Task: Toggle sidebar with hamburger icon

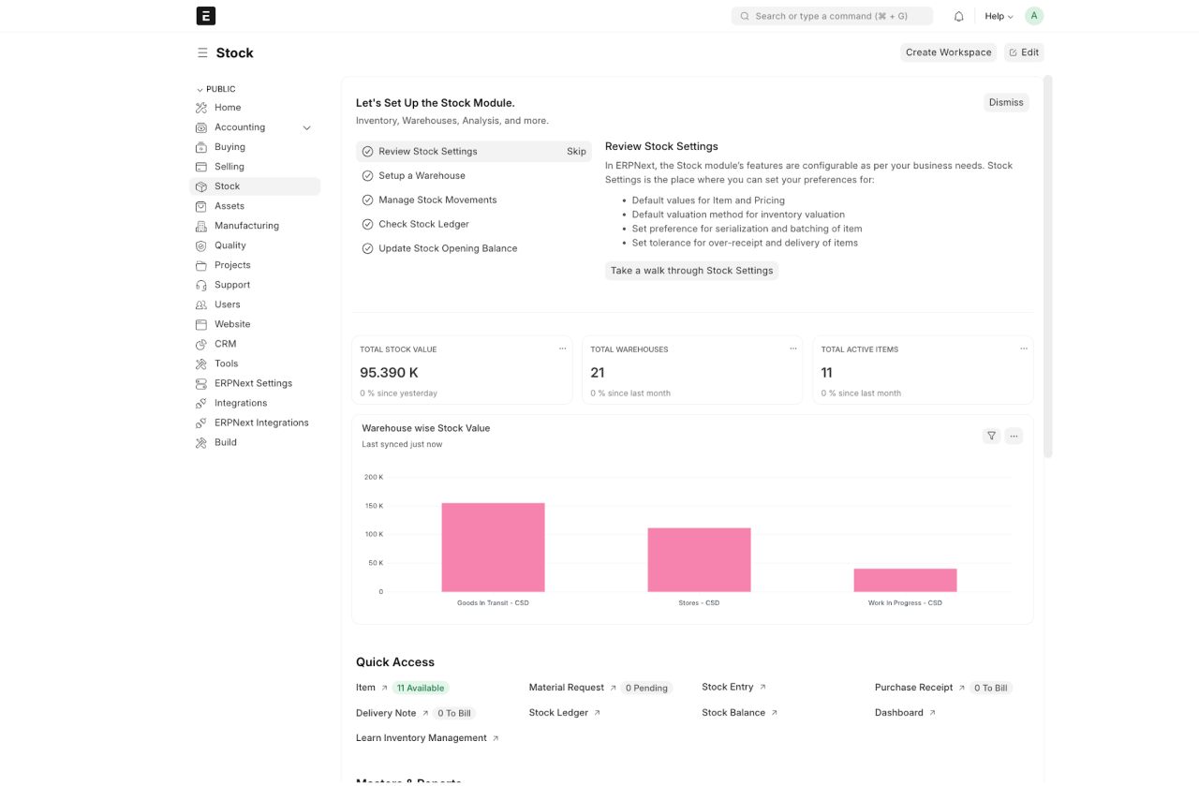Action: click(x=202, y=53)
